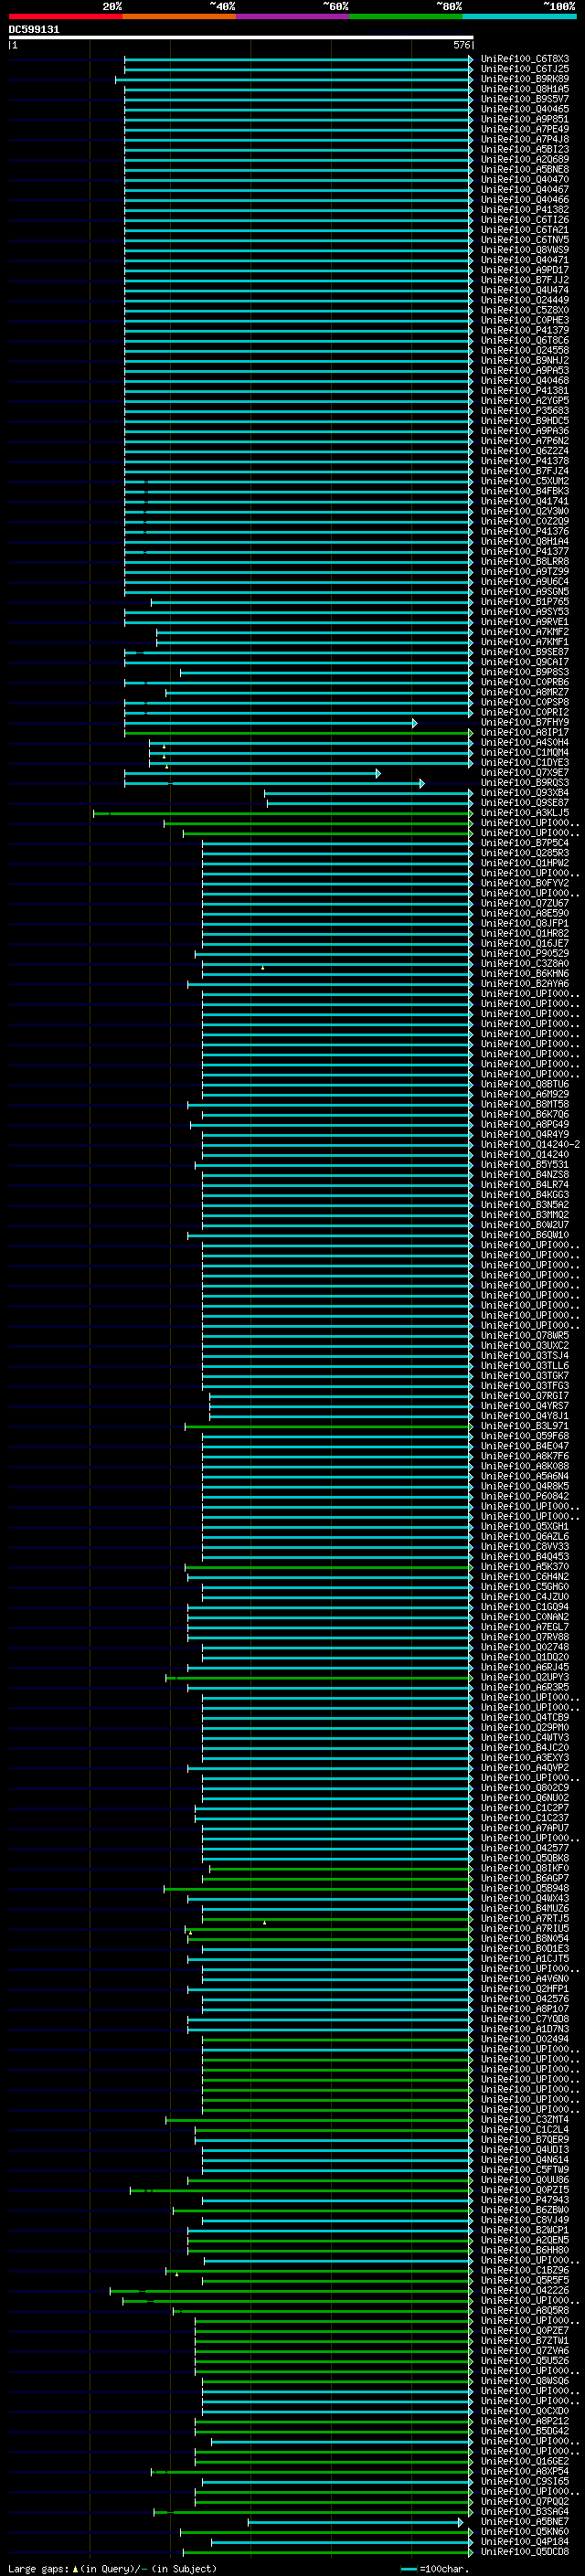Screen dimensions: 585x2576
Task: Click arrowhead ending the UniRef100_Q7X9E7 alignment bar
Action: [x=378, y=773]
